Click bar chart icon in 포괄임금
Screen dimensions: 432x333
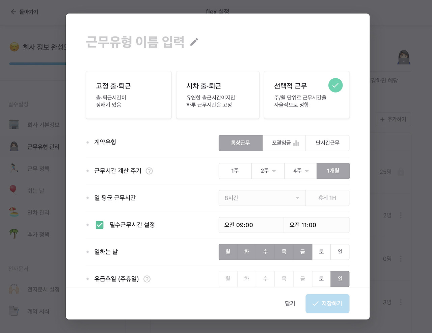click(296, 143)
